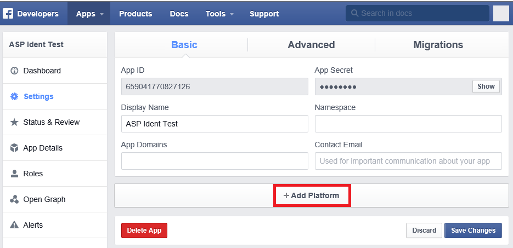Save Changes to the app settings
This screenshot has width=513, height=248.
click(473, 230)
